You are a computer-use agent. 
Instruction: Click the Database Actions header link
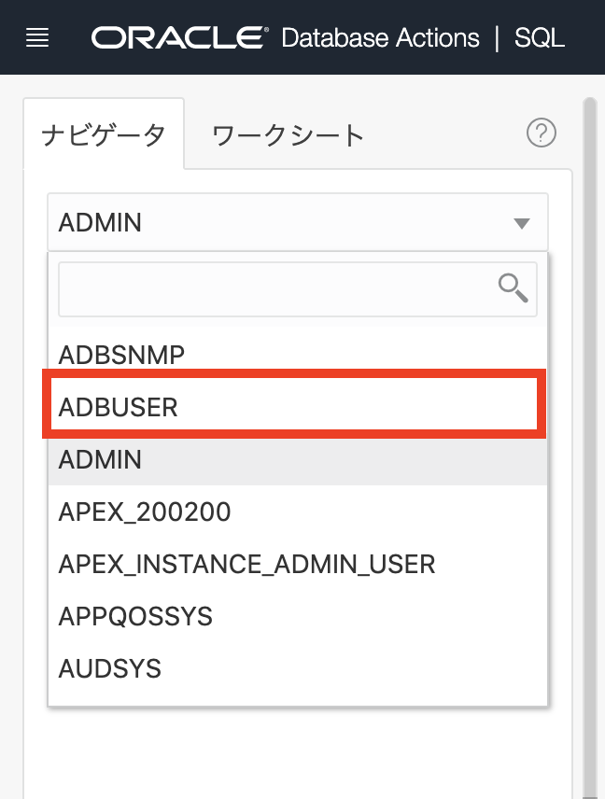point(380,38)
